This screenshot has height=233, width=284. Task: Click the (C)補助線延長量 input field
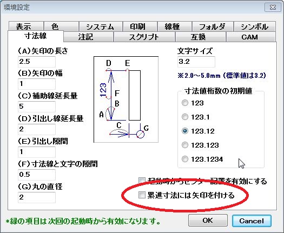click(37, 106)
